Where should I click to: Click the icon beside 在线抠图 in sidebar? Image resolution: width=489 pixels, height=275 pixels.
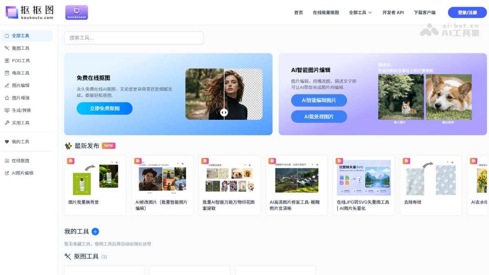point(7,161)
